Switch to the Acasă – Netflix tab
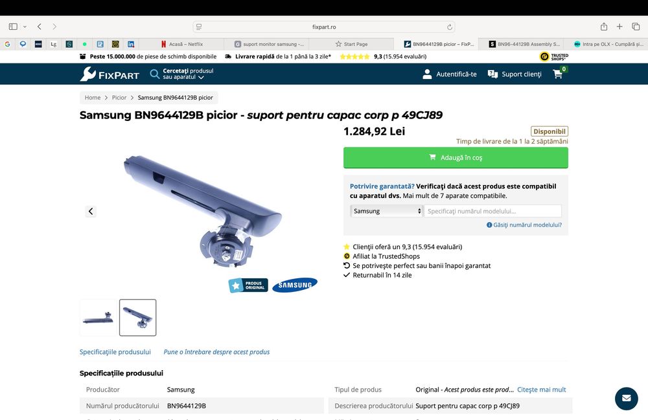 click(182, 44)
